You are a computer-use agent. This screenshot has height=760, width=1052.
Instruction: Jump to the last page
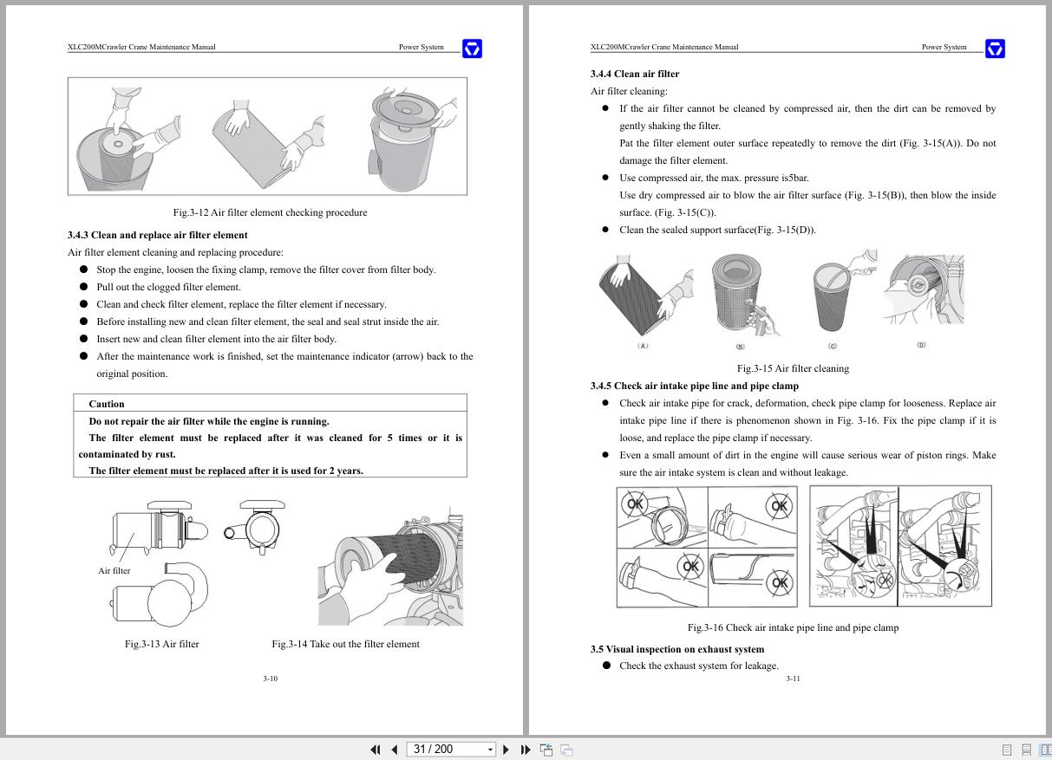526,750
